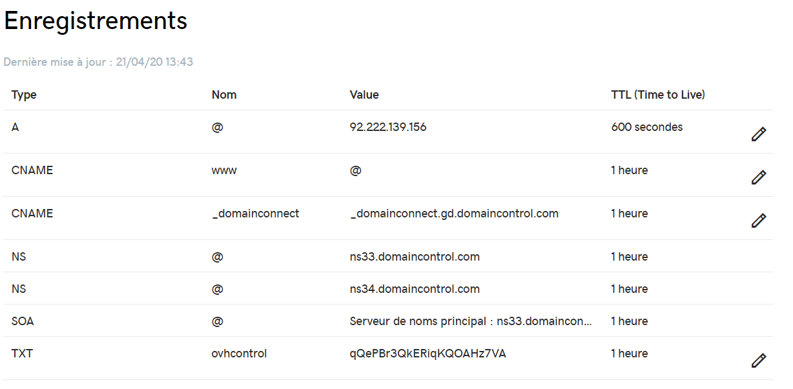The width and height of the screenshot is (793, 389).
Task: Click the www record name
Action: tap(224, 170)
